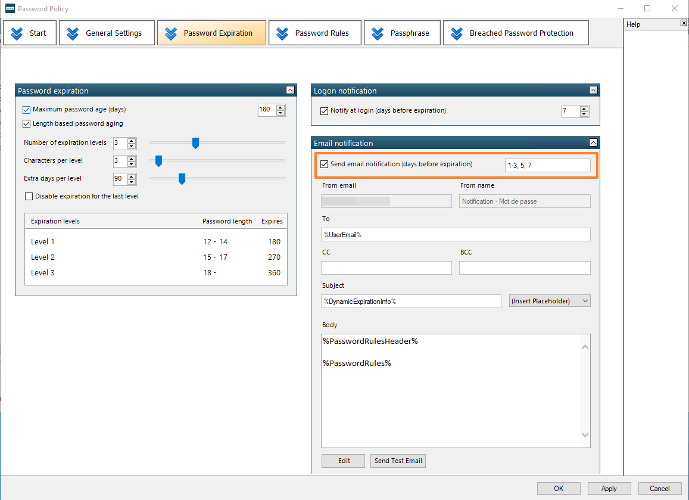Collapse the Logon notification panel

593,91
